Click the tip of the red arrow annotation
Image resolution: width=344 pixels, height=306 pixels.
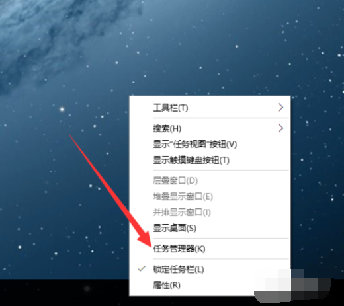coord(151,246)
